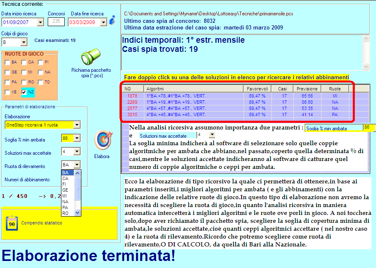Select PA in the wheel dropdown list

coord(68,207)
